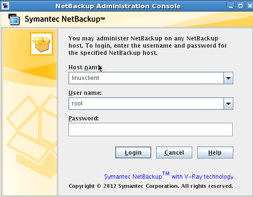Click the yellow box package icon

coord(41,44)
